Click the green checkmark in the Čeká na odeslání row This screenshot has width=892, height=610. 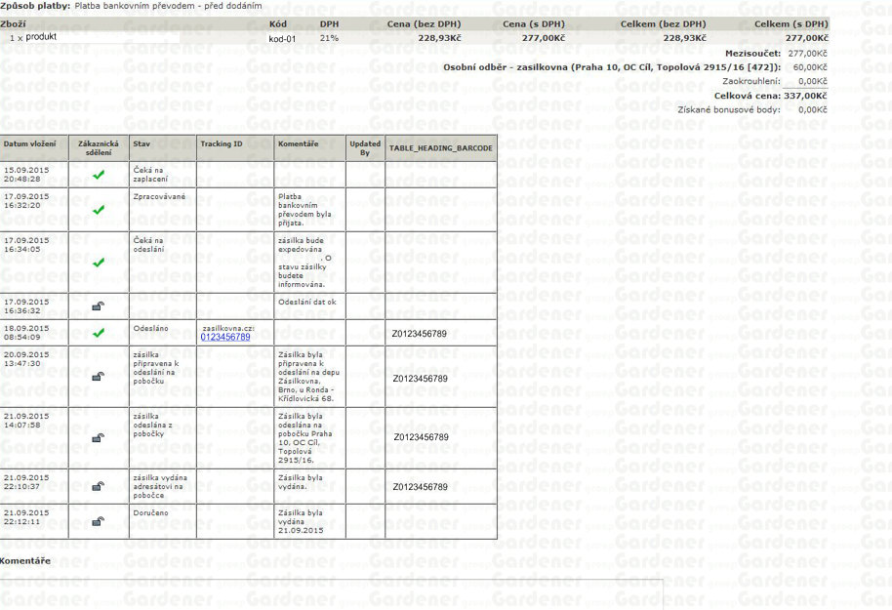[x=98, y=263]
